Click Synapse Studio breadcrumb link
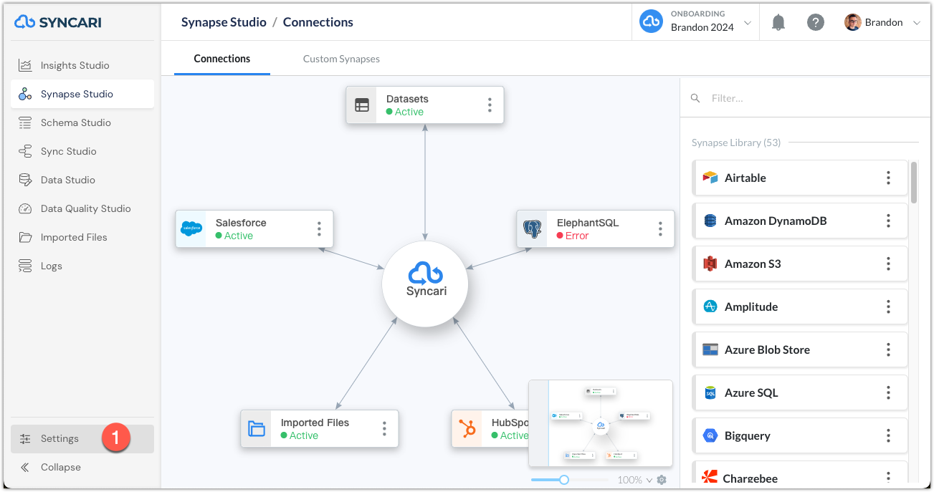The width and height of the screenshot is (934, 492). [x=224, y=22]
